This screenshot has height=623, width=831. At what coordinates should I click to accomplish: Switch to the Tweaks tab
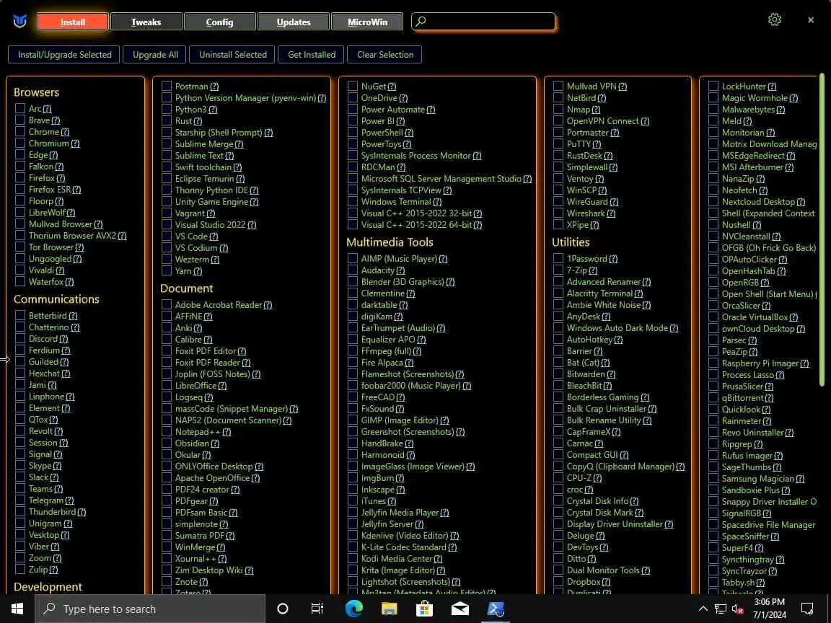146,22
